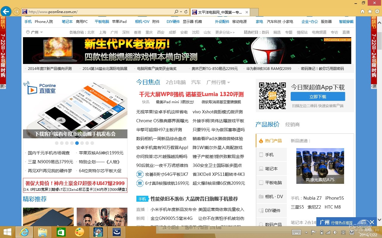Click the browser Back arrow button

pyautogui.click(x=6, y=12)
